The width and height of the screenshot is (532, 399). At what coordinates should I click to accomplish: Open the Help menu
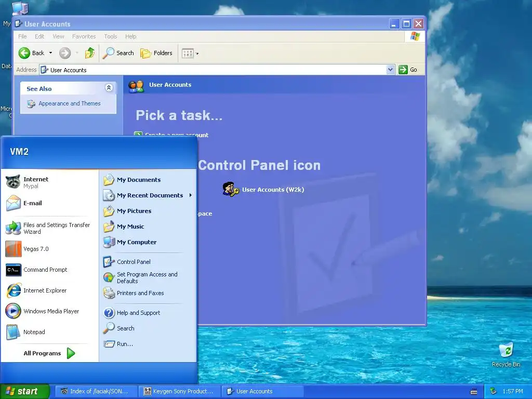click(130, 36)
